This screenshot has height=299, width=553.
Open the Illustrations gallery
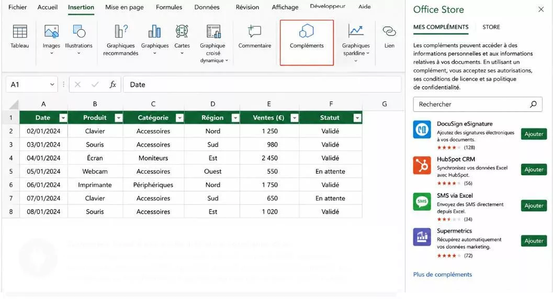click(x=78, y=39)
